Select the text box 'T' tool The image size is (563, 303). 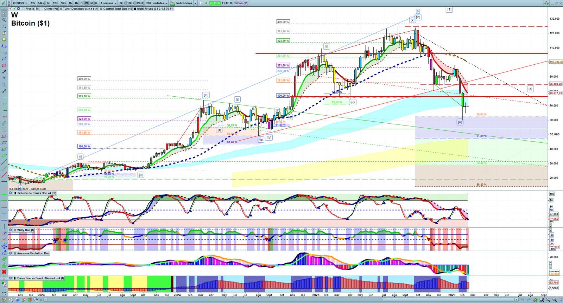tap(4, 78)
